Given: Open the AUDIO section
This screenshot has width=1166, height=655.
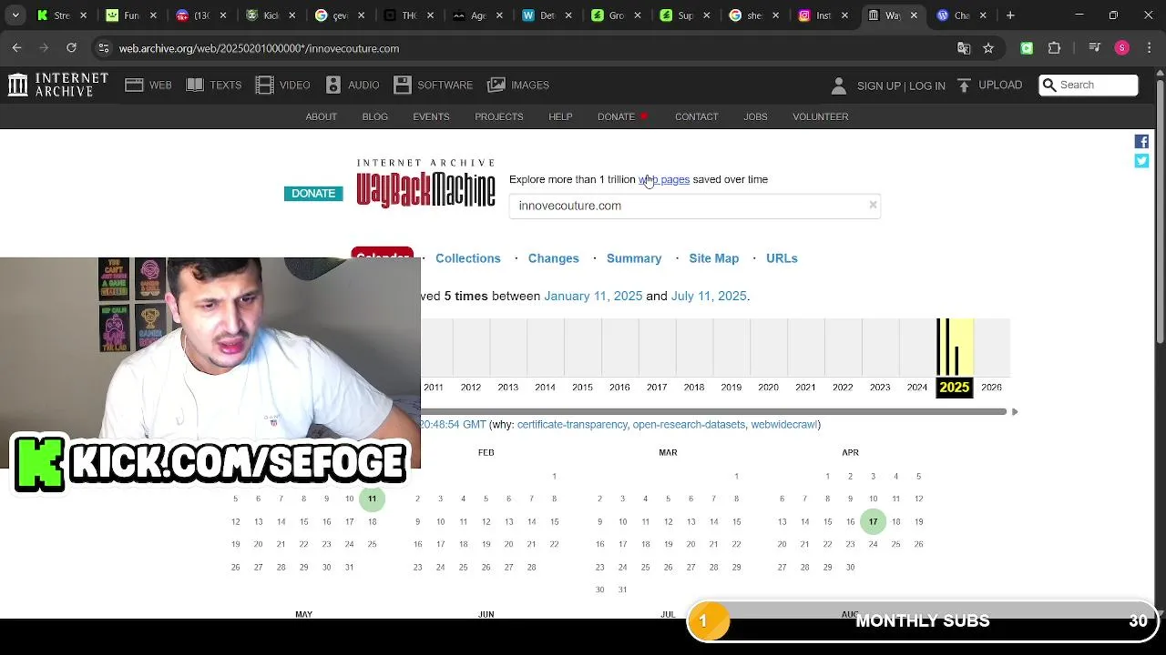Looking at the screenshot, I should [353, 85].
